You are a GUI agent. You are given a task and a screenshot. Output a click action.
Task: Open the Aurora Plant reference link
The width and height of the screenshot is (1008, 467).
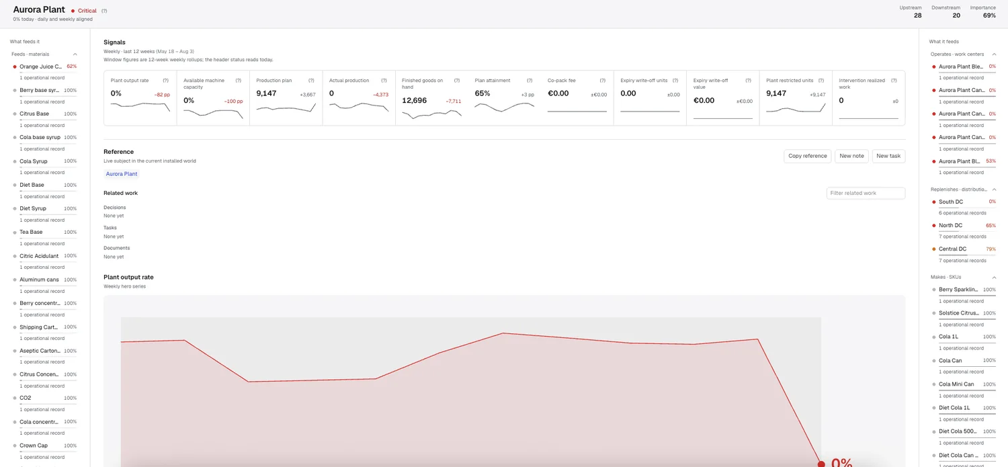tap(122, 174)
